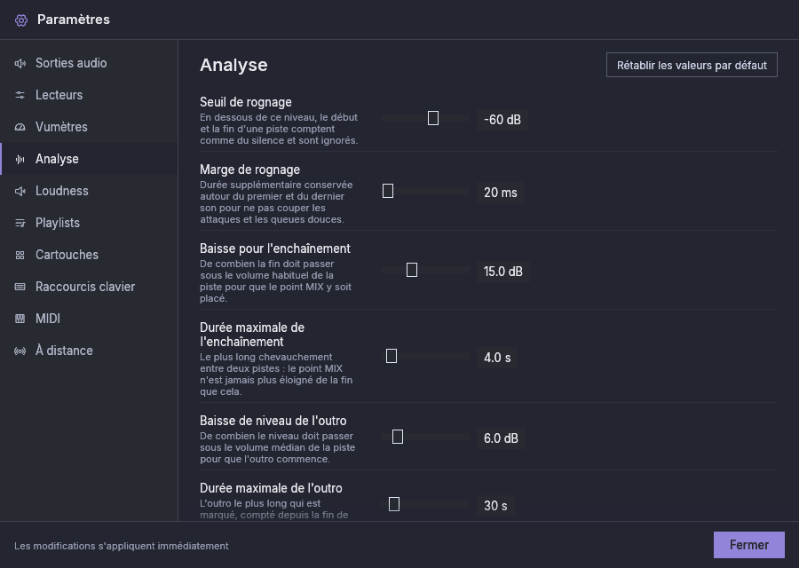Click the Seuil de rognage slider handle
This screenshot has height=568, width=799.
pos(433,118)
